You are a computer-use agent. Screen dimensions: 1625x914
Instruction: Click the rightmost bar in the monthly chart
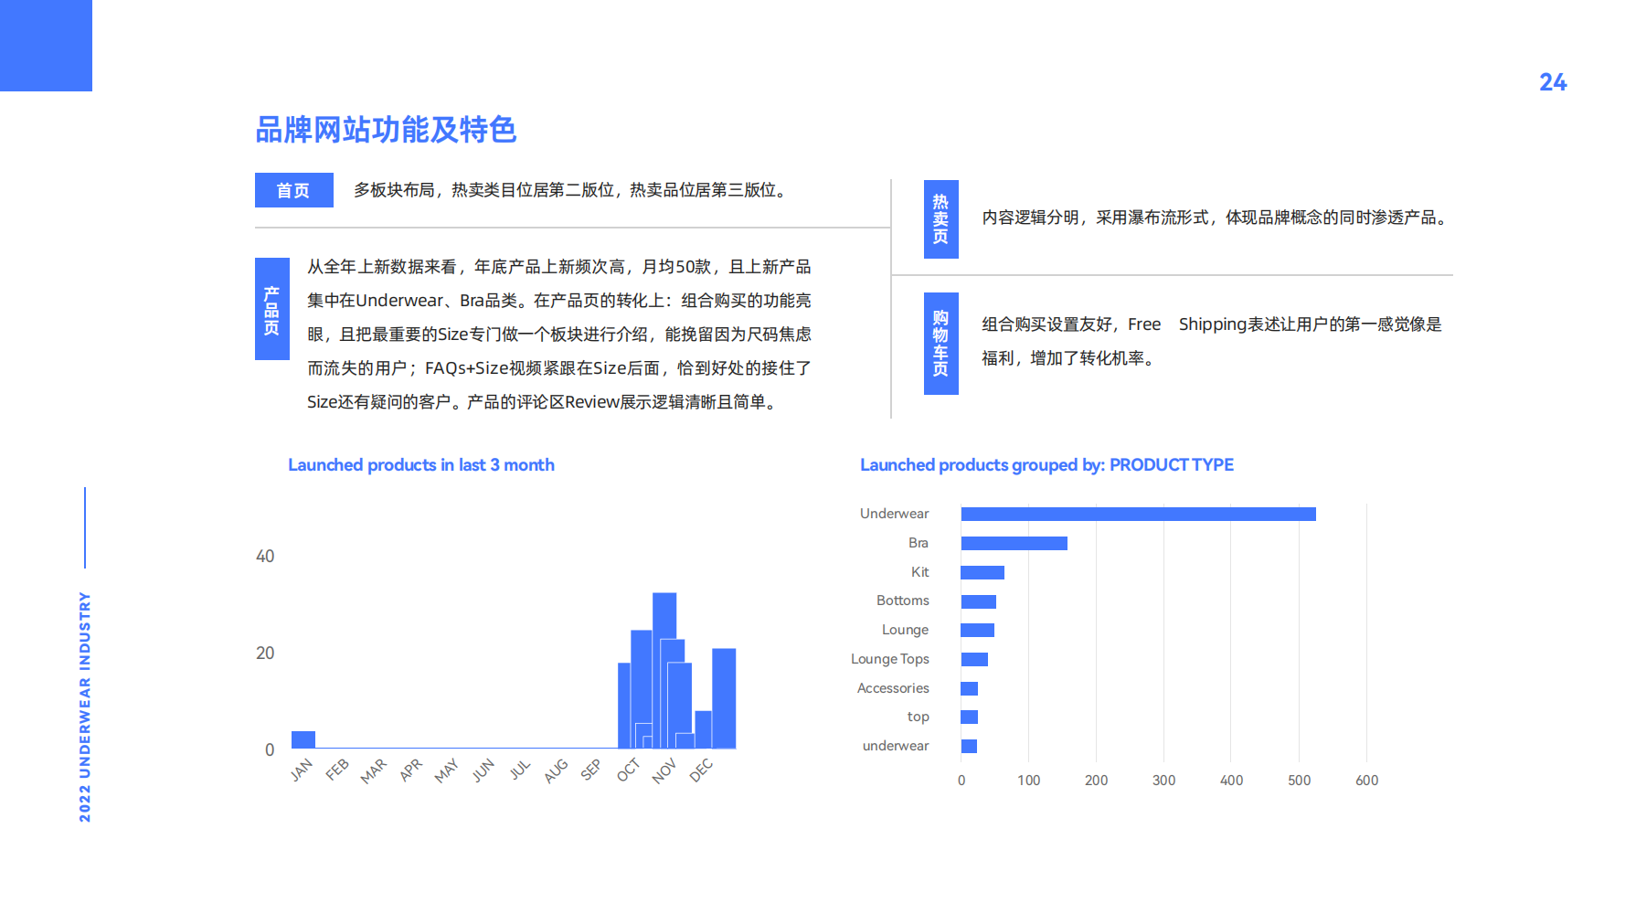click(x=724, y=698)
